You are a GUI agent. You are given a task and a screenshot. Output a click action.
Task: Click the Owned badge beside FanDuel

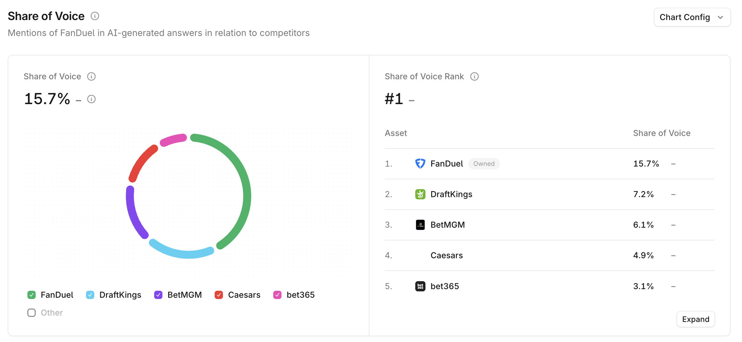pyautogui.click(x=484, y=164)
